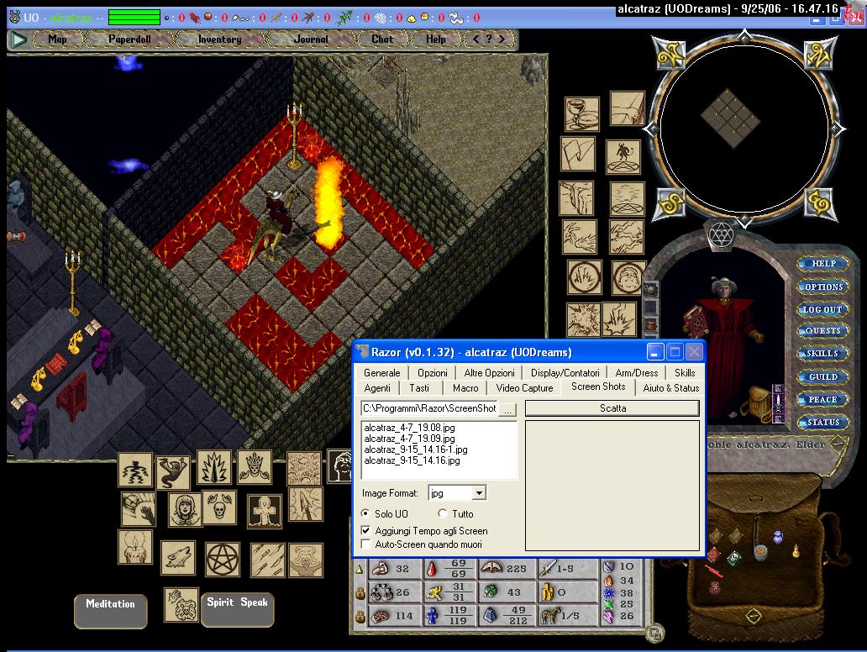Switch to the Agenti tab
This screenshot has height=652, width=867.
tap(377, 388)
